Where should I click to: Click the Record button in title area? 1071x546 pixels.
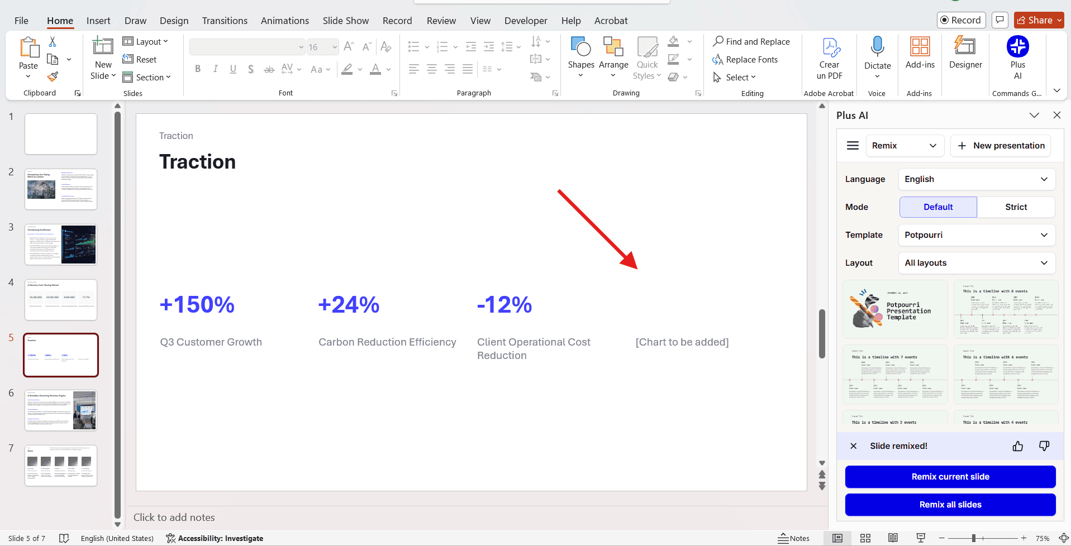[x=961, y=20]
